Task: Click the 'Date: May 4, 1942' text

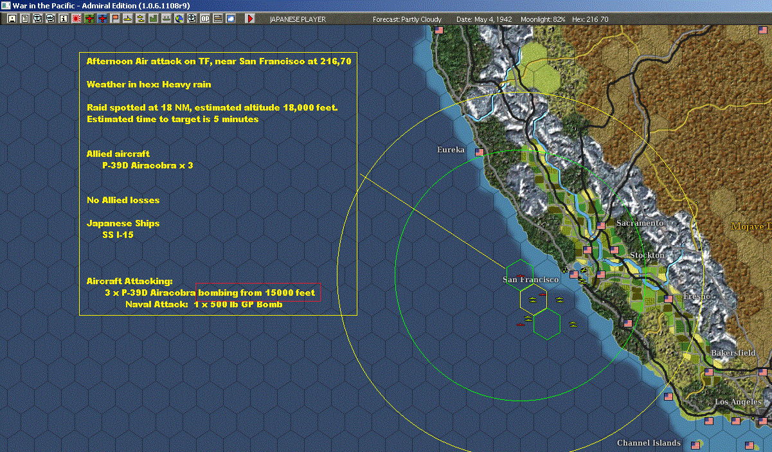Action: [x=484, y=19]
